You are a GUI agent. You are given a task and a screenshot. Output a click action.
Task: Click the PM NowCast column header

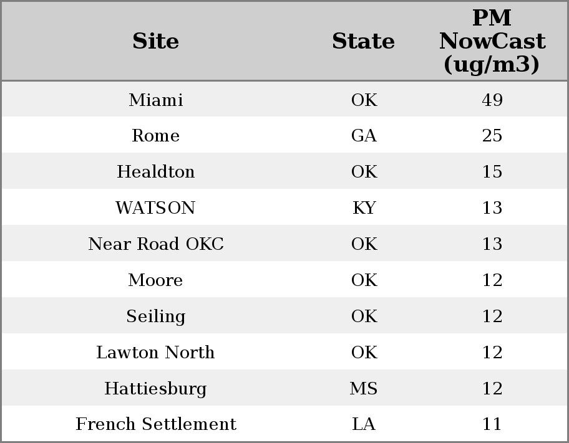pyautogui.click(x=492, y=41)
